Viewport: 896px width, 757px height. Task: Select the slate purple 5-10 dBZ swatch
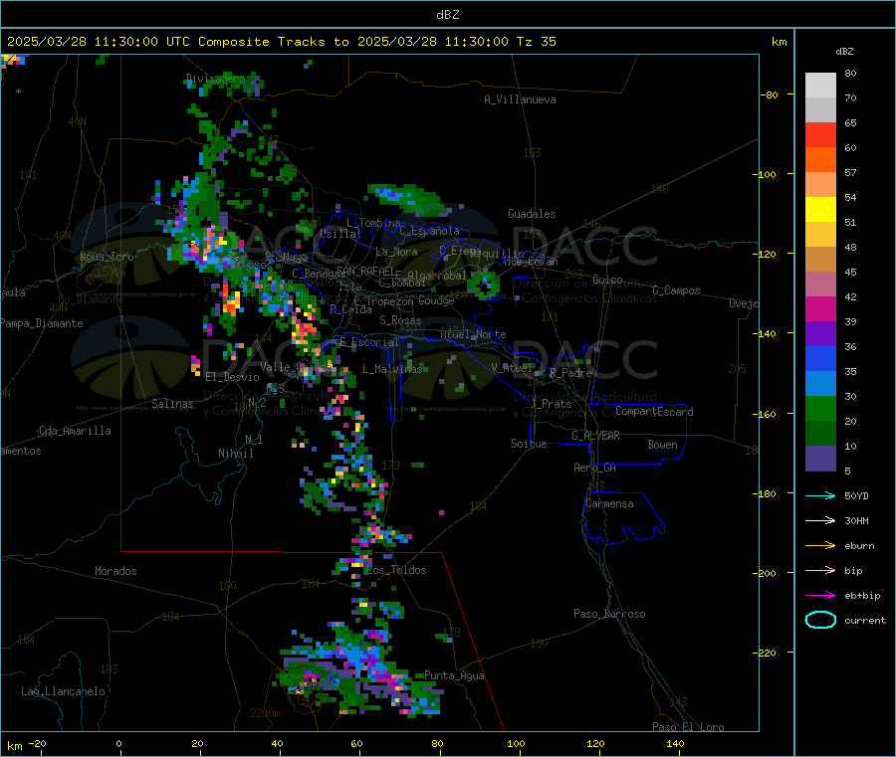pyautogui.click(x=820, y=459)
